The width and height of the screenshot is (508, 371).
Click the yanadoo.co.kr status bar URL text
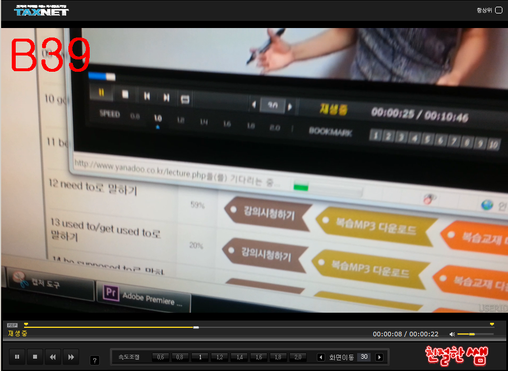coord(177,173)
